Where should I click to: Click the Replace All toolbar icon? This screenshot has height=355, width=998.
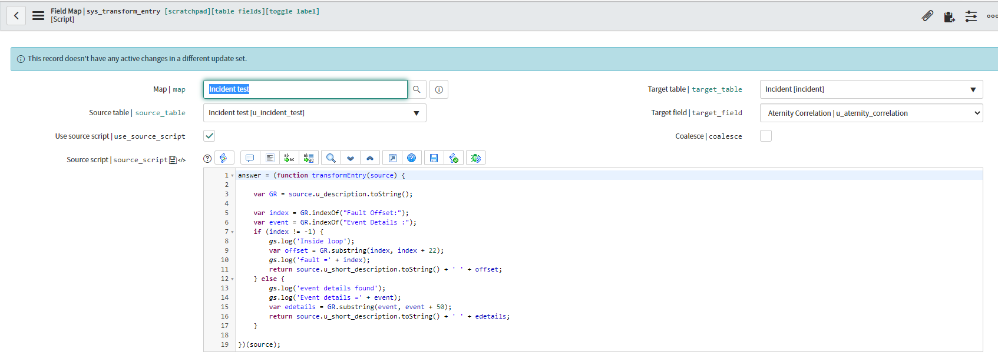[309, 158]
